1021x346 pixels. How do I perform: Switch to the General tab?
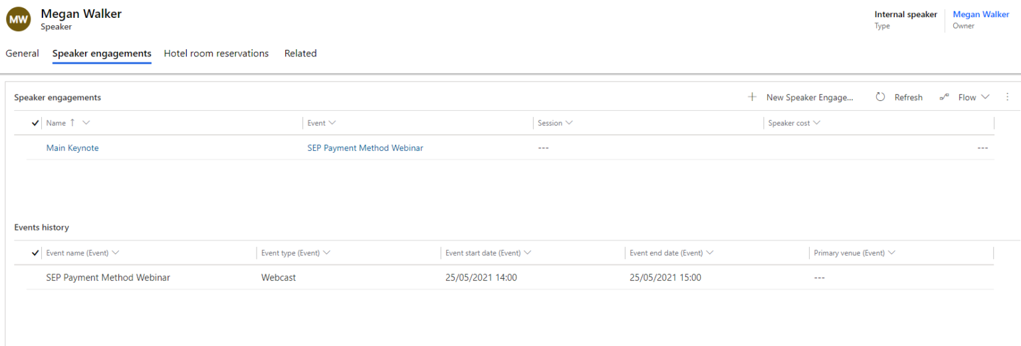(22, 53)
